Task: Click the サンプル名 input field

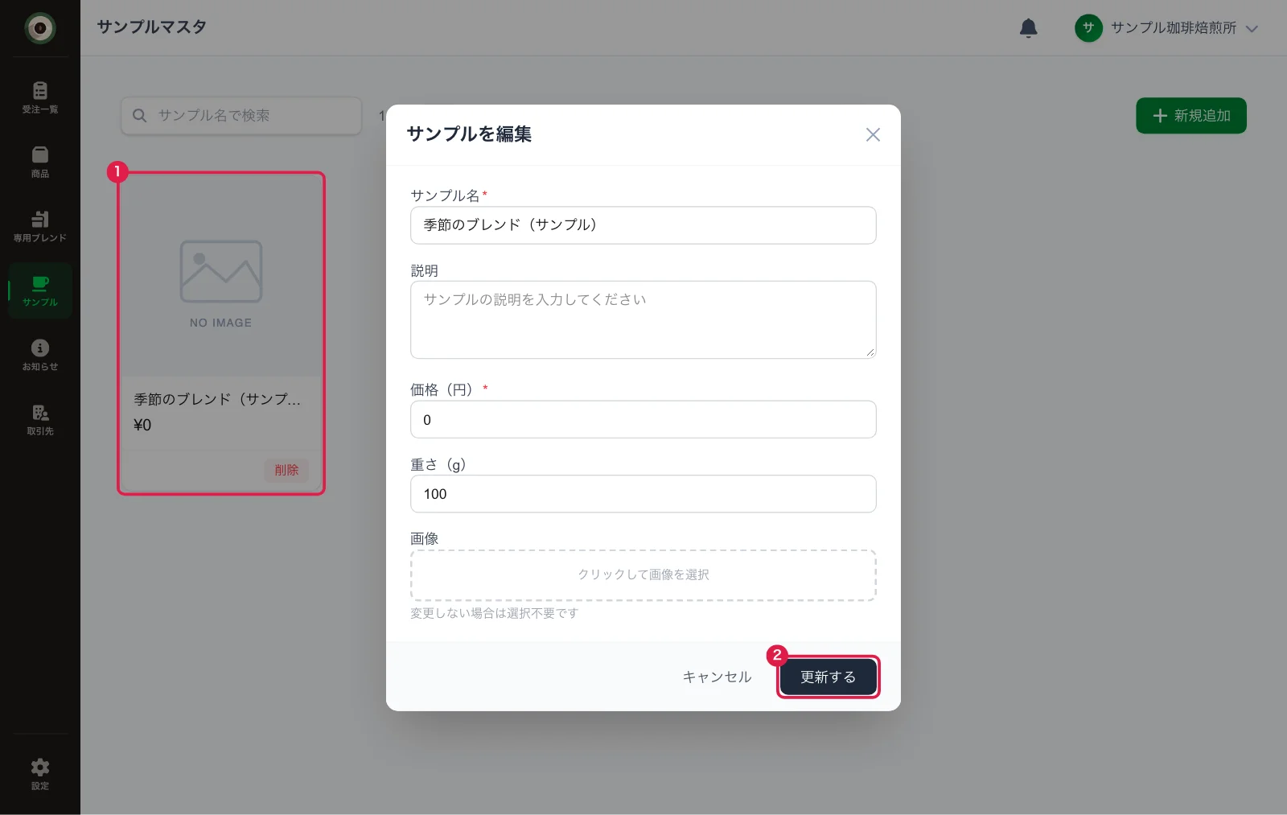Action: (x=643, y=225)
